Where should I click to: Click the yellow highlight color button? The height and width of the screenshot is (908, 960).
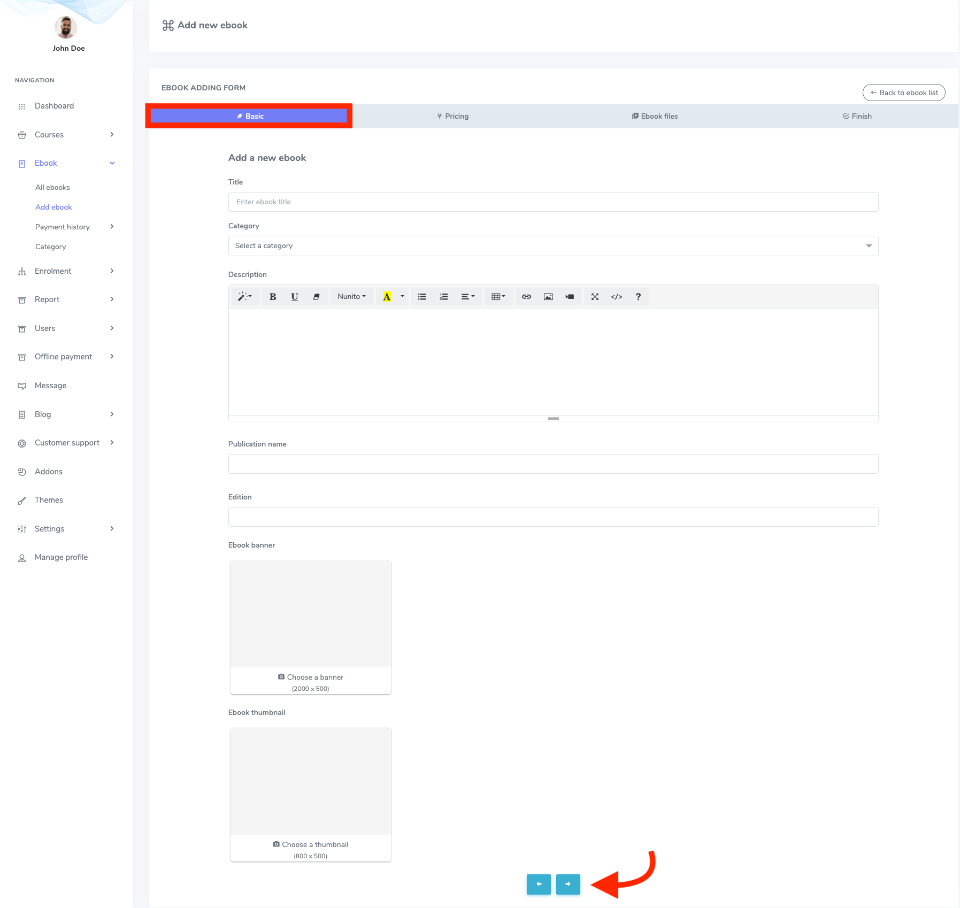click(x=387, y=297)
